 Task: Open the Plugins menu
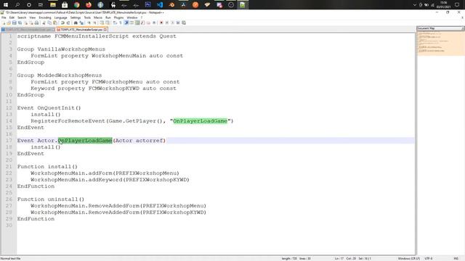click(x=118, y=17)
